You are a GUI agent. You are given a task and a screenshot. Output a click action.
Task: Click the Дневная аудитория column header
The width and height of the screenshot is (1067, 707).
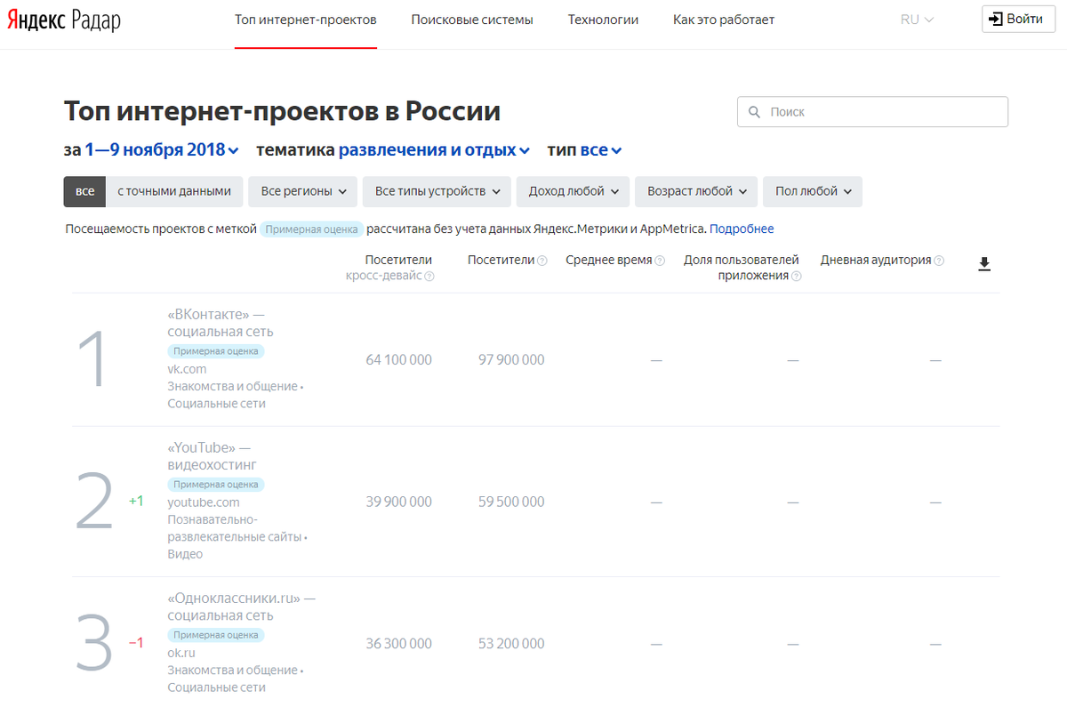click(x=875, y=261)
